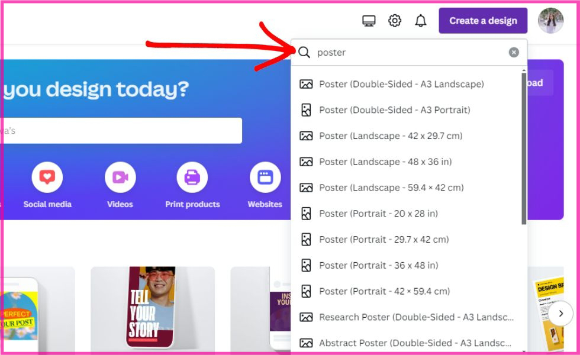Pick Poster (Portrait - 20 x 28 in)
Image resolution: width=580 pixels, height=355 pixels.
[x=406, y=214]
